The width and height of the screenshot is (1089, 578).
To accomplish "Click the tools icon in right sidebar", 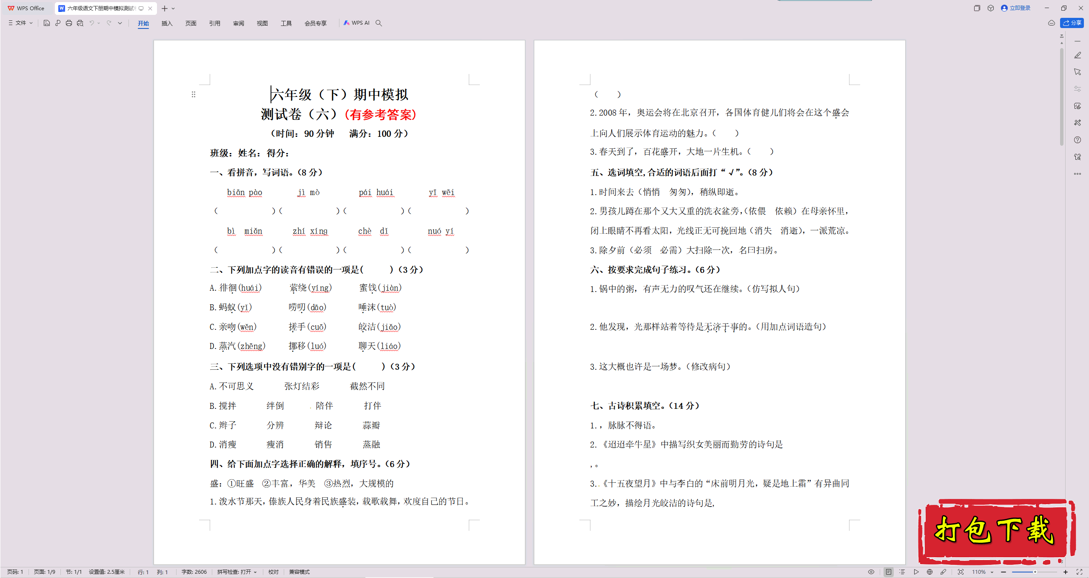I will coord(1078,123).
